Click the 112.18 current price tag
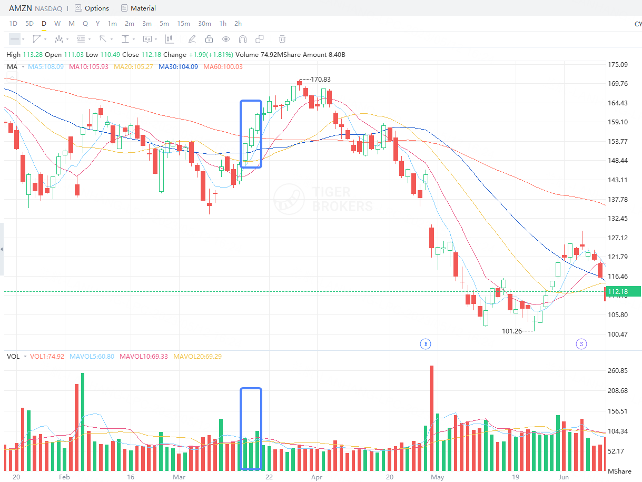 point(623,291)
